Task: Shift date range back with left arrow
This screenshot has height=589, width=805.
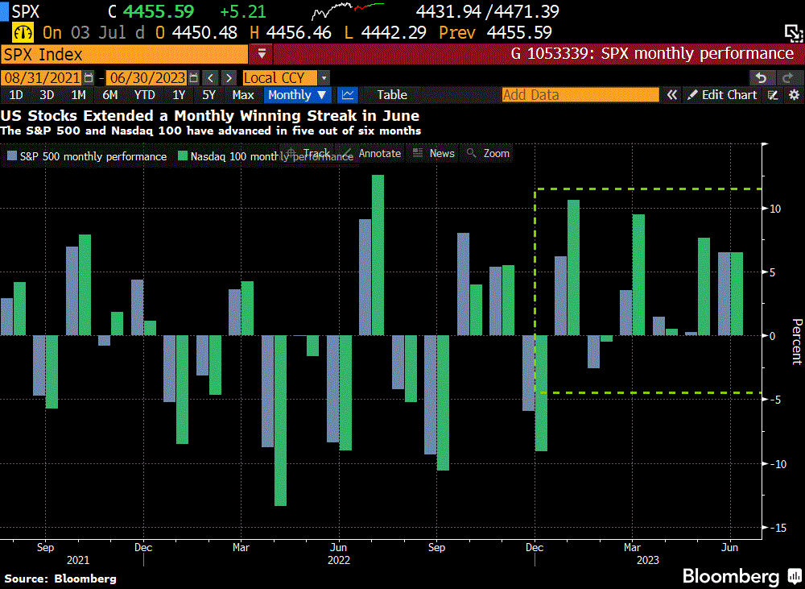Action: click(x=210, y=78)
